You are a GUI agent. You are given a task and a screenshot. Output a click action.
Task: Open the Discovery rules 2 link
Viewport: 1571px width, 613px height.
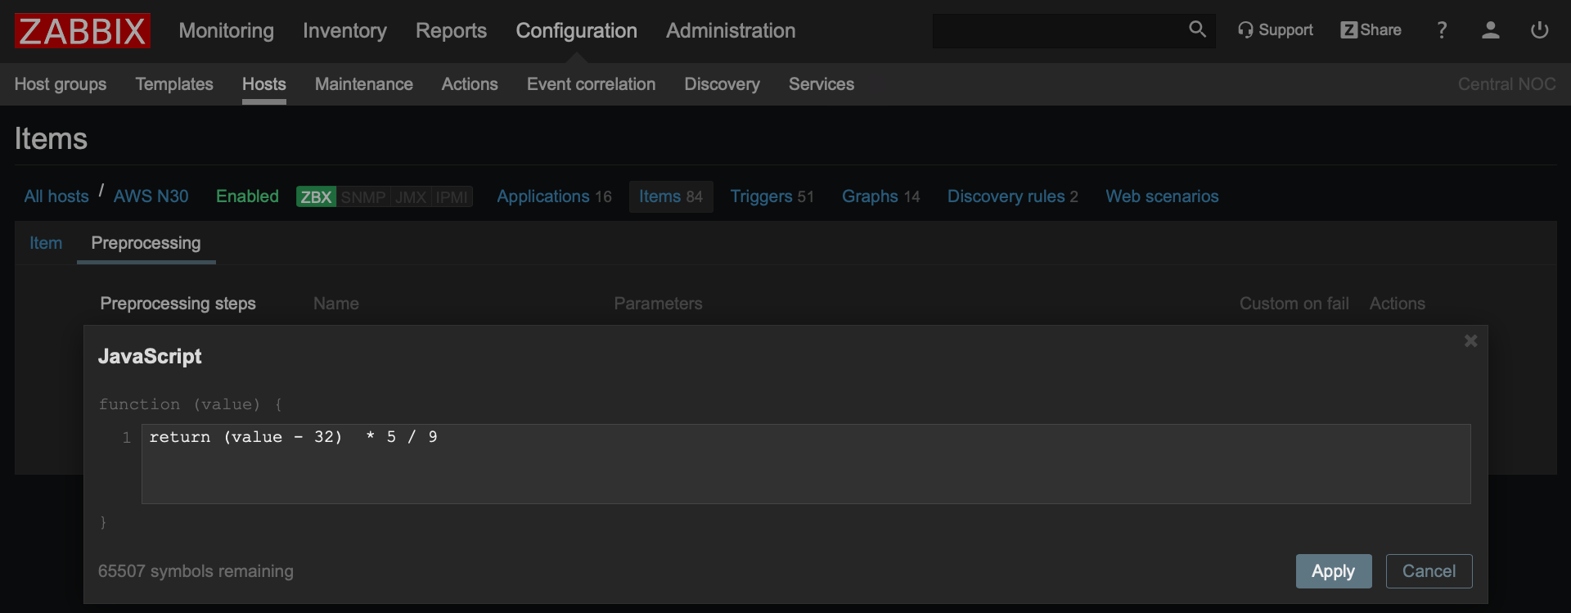point(1013,196)
